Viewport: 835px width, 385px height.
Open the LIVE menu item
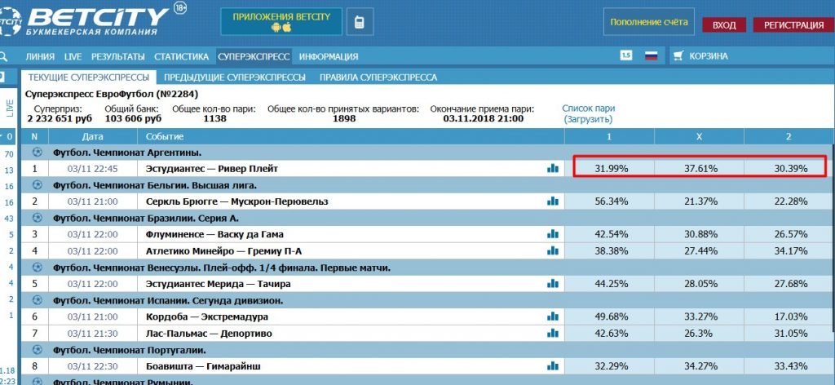pos(73,56)
